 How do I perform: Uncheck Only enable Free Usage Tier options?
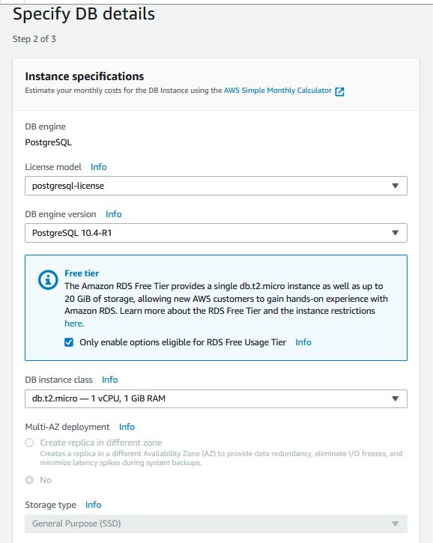pos(69,342)
